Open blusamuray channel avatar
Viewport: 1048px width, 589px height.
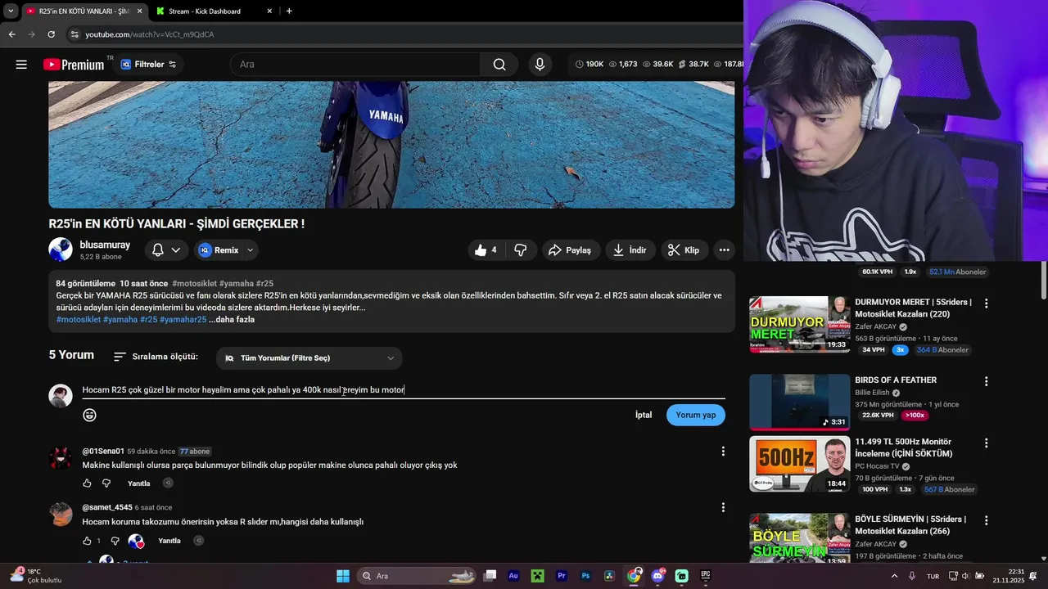61,250
